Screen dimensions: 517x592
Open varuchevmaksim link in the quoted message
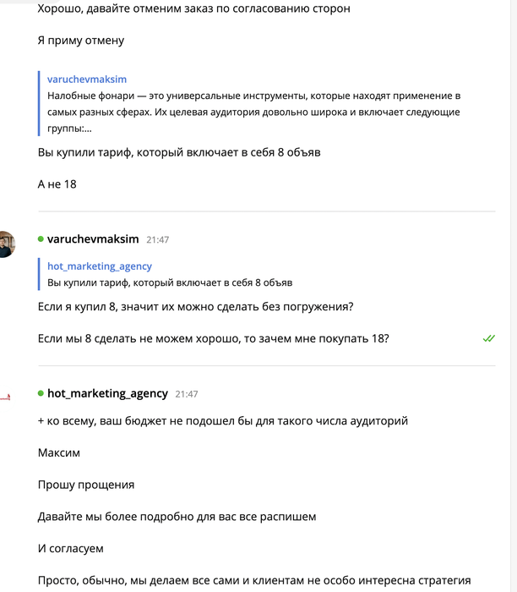[87, 79]
